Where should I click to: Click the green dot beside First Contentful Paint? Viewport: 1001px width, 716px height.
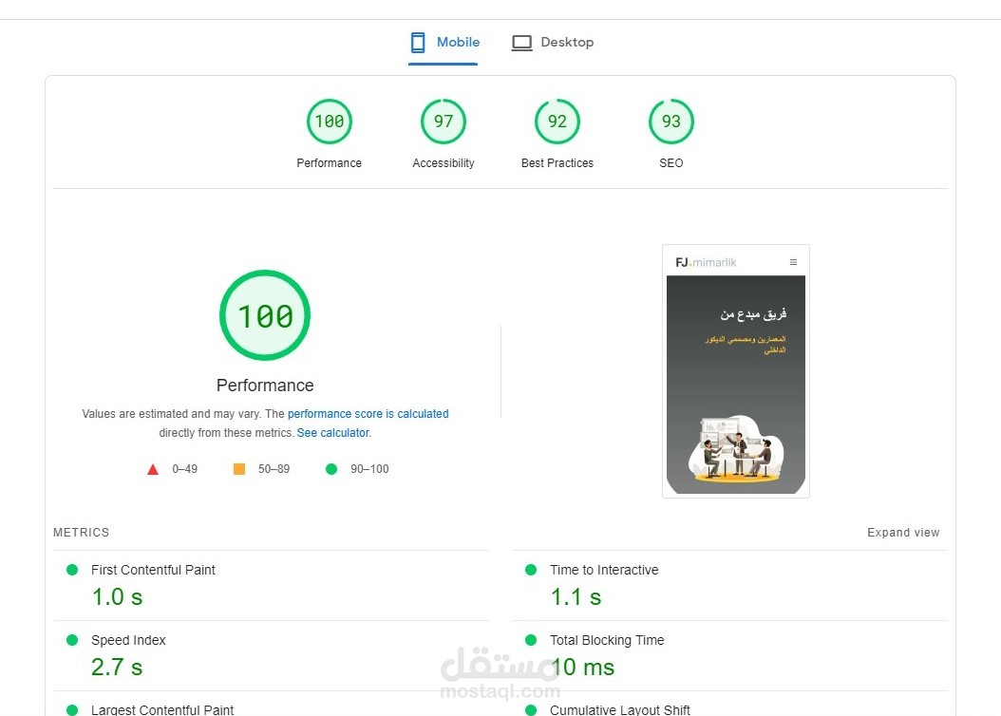point(71,570)
